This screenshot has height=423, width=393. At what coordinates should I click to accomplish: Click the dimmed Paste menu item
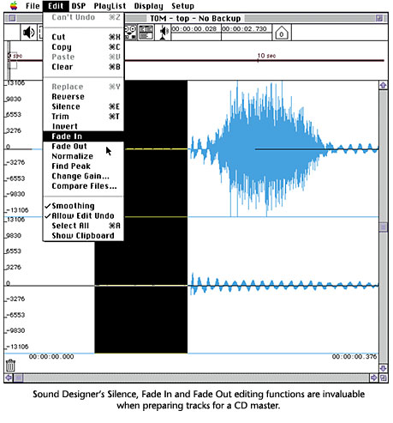83,57
